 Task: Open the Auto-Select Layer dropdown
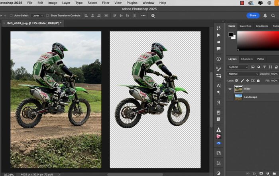pos(37,16)
